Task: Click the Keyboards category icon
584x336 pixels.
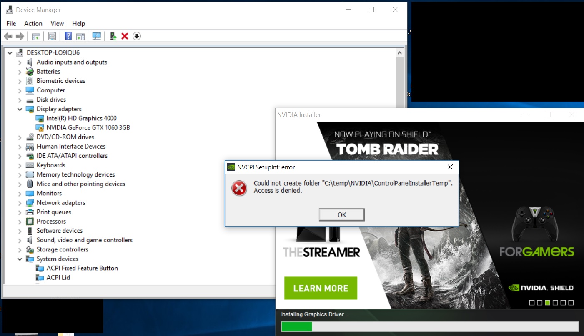Action: (x=30, y=165)
